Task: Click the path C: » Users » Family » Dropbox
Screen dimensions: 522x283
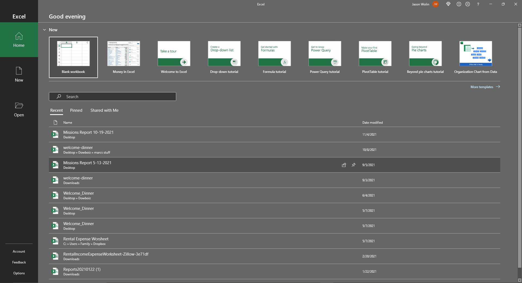Action: point(84,244)
